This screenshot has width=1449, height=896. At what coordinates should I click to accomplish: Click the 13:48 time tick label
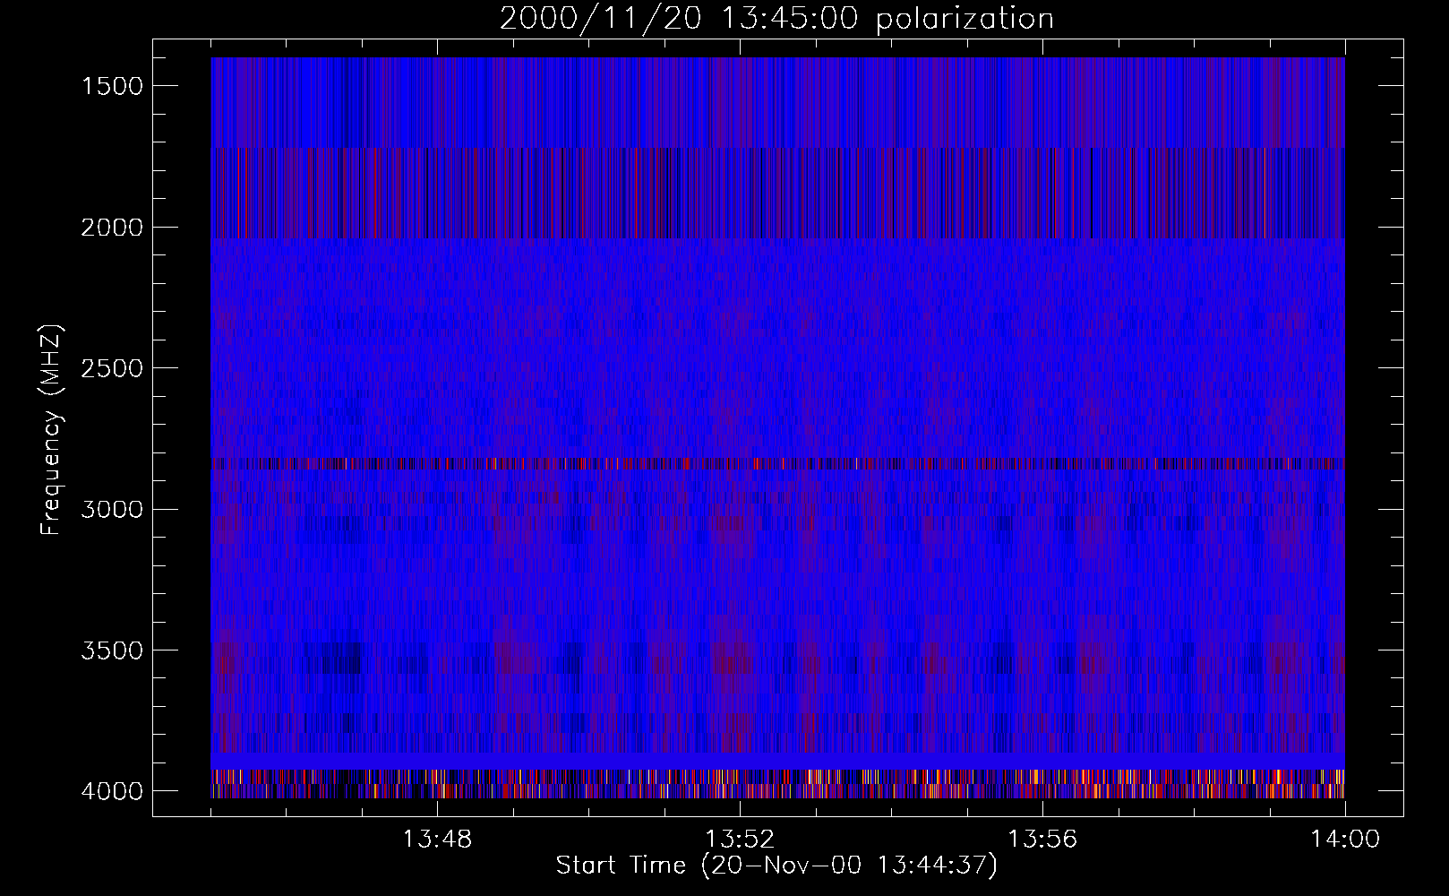[437, 840]
